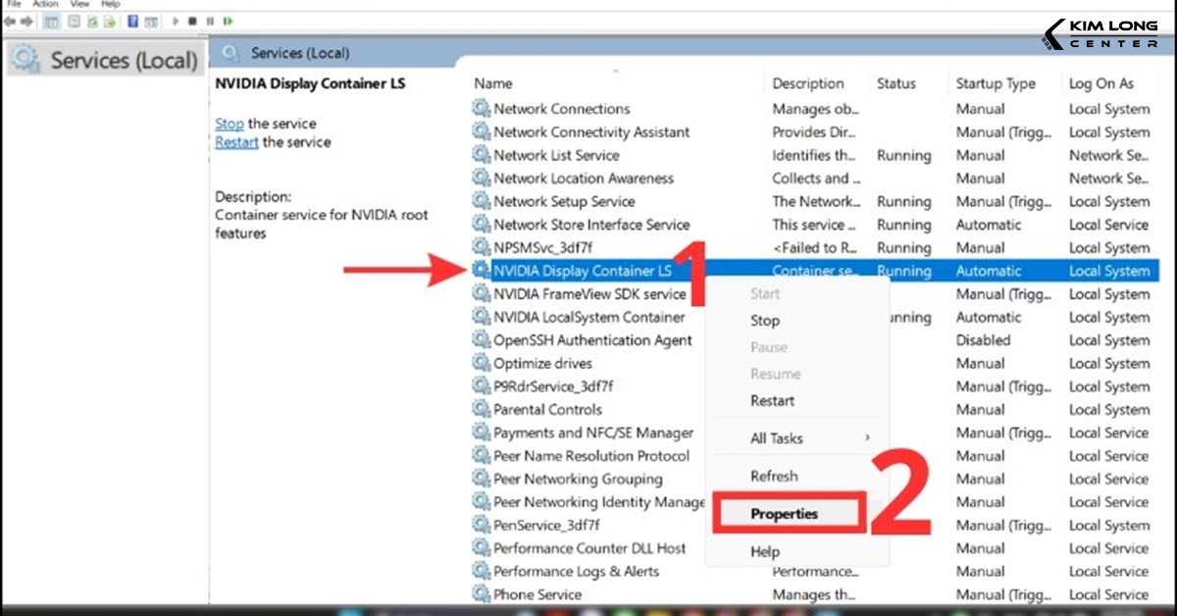1177x616 pixels.
Task: Click the Stop the service link
Action: [x=229, y=123]
